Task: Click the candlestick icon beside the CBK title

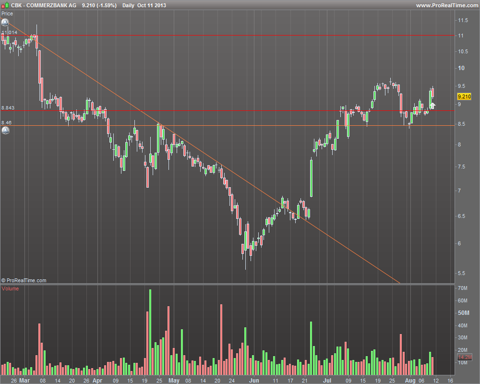Action: click(x=5, y=5)
